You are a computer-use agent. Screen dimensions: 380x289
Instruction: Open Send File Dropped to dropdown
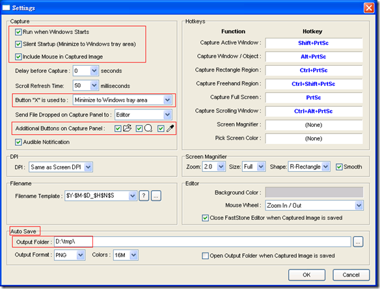[x=167, y=115]
